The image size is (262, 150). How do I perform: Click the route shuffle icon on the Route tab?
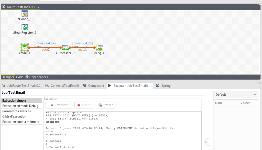pos(3,7)
